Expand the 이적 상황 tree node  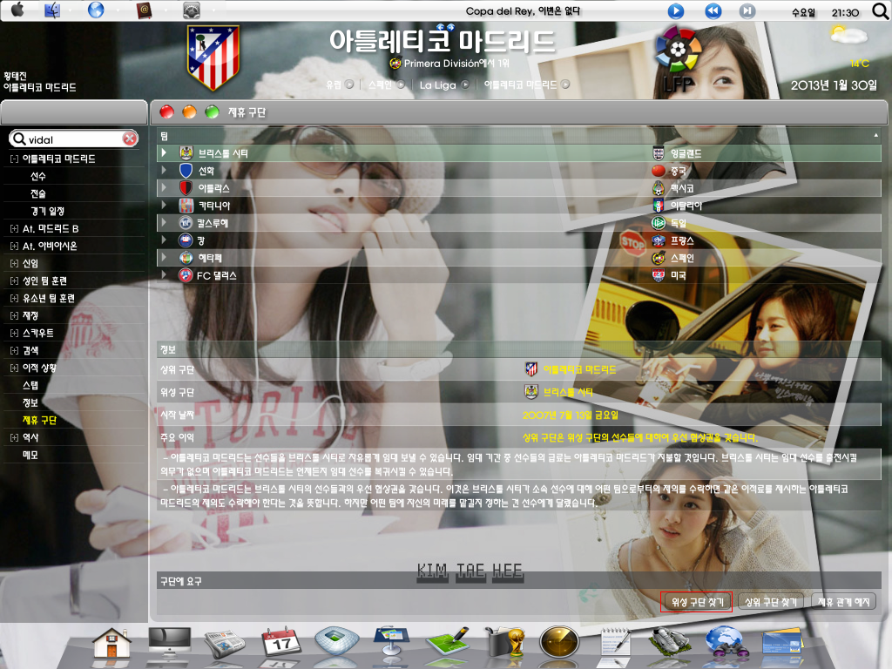coord(14,368)
